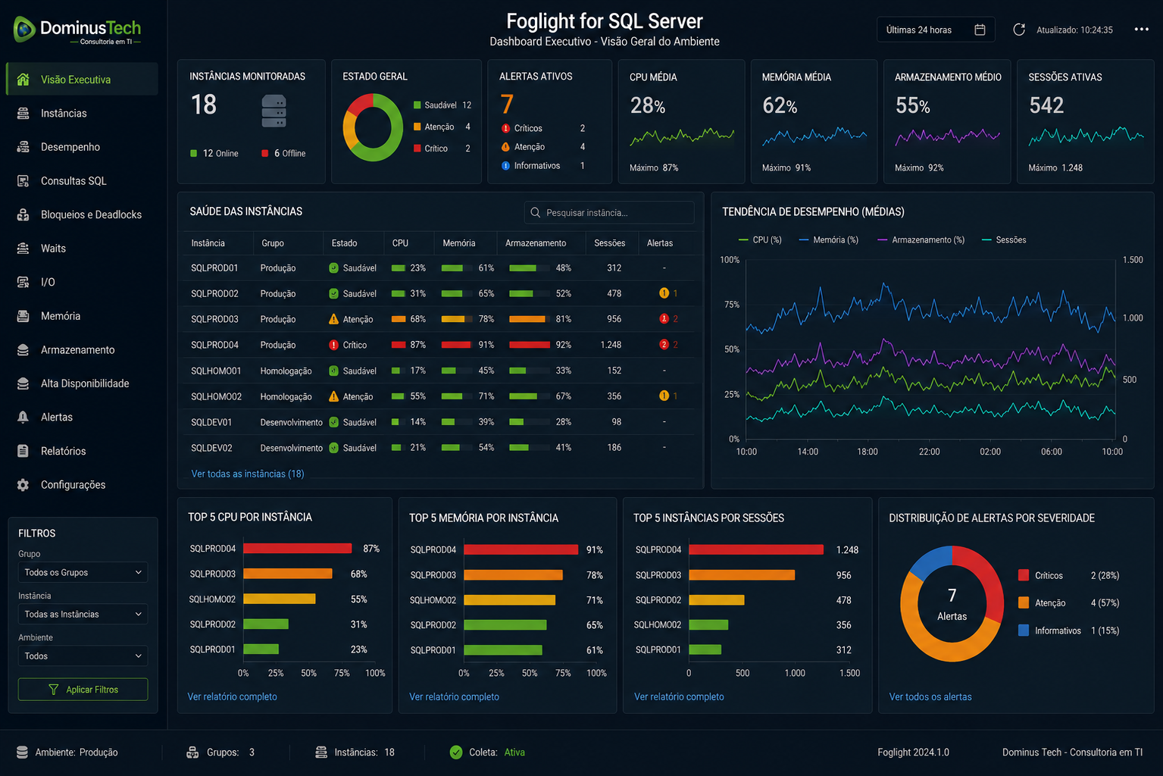The width and height of the screenshot is (1163, 776).
Task: Select the SQLHOMO01 row in the instances table
Action: [x=441, y=371]
